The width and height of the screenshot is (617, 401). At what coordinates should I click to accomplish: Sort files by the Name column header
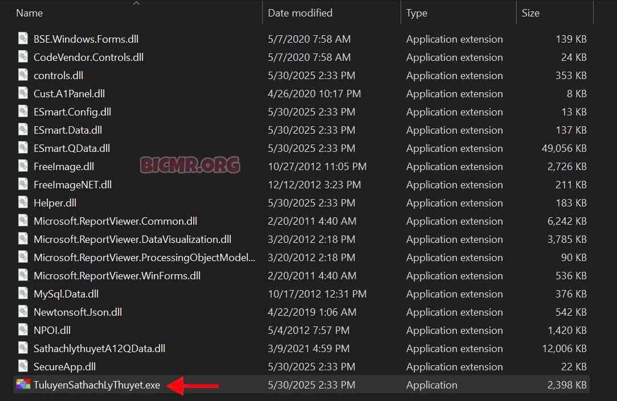[30, 13]
